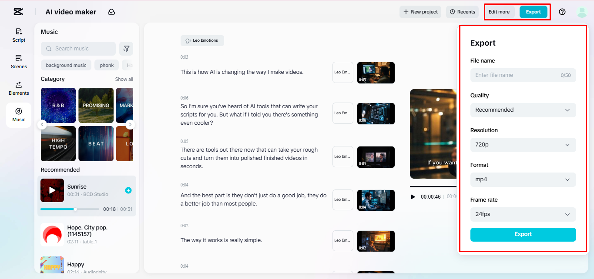Viewport: 594px width, 279px height.
Task: Open the Quality dropdown
Action: coord(523,110)
